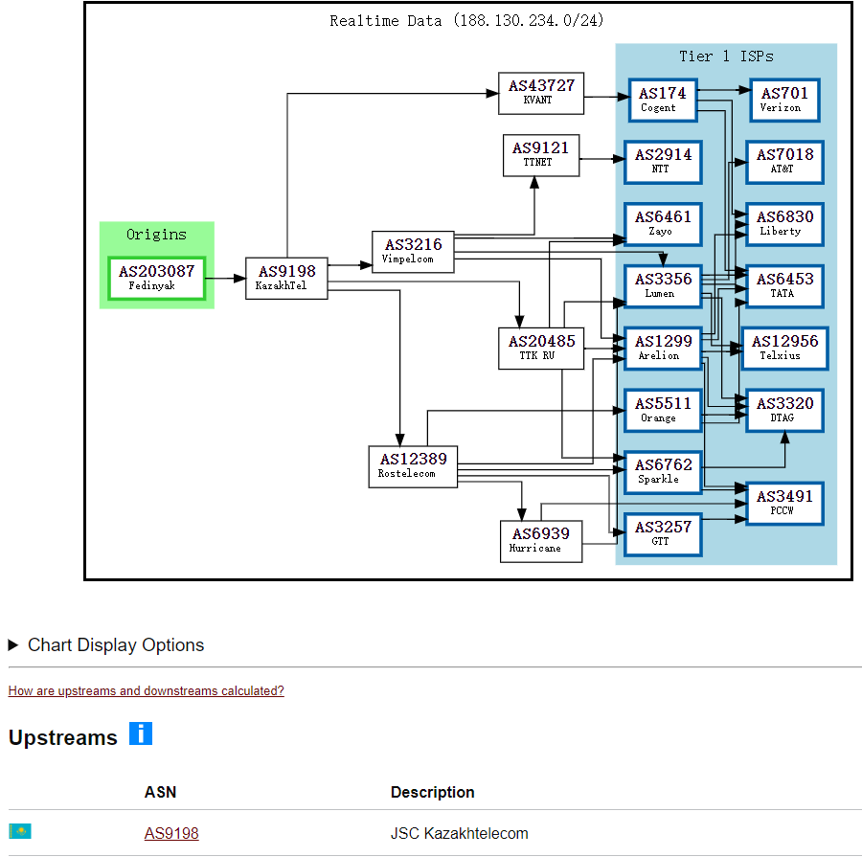Click the Realtime Data chart title

pos(466,21)
